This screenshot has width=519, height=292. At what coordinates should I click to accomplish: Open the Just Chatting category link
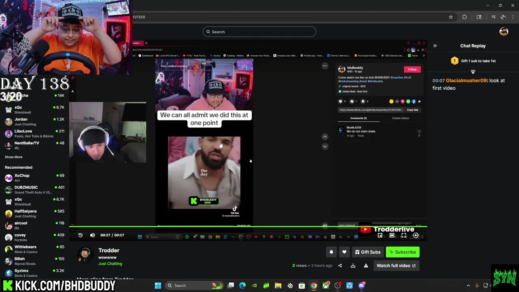click(x=110, y=264)
